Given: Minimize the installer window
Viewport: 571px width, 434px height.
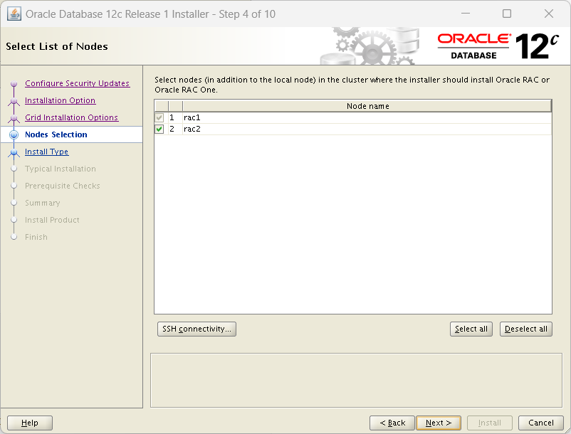Looking at the screenshot, I should point(466,14).
